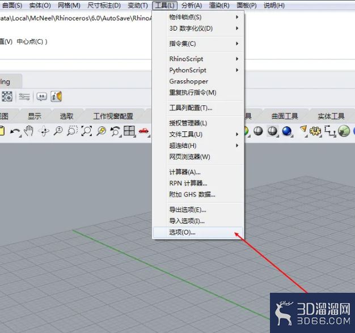Click the yellow gear options icon

point(315,131)
